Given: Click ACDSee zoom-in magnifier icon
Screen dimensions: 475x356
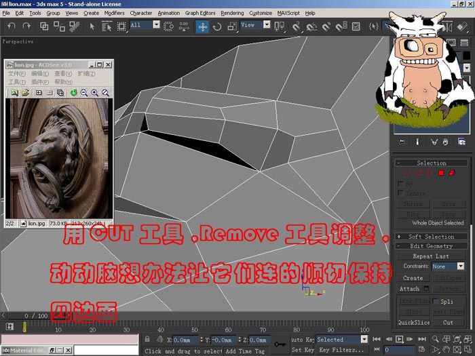Looking at the screenshot, I should (x=95, y=93).
